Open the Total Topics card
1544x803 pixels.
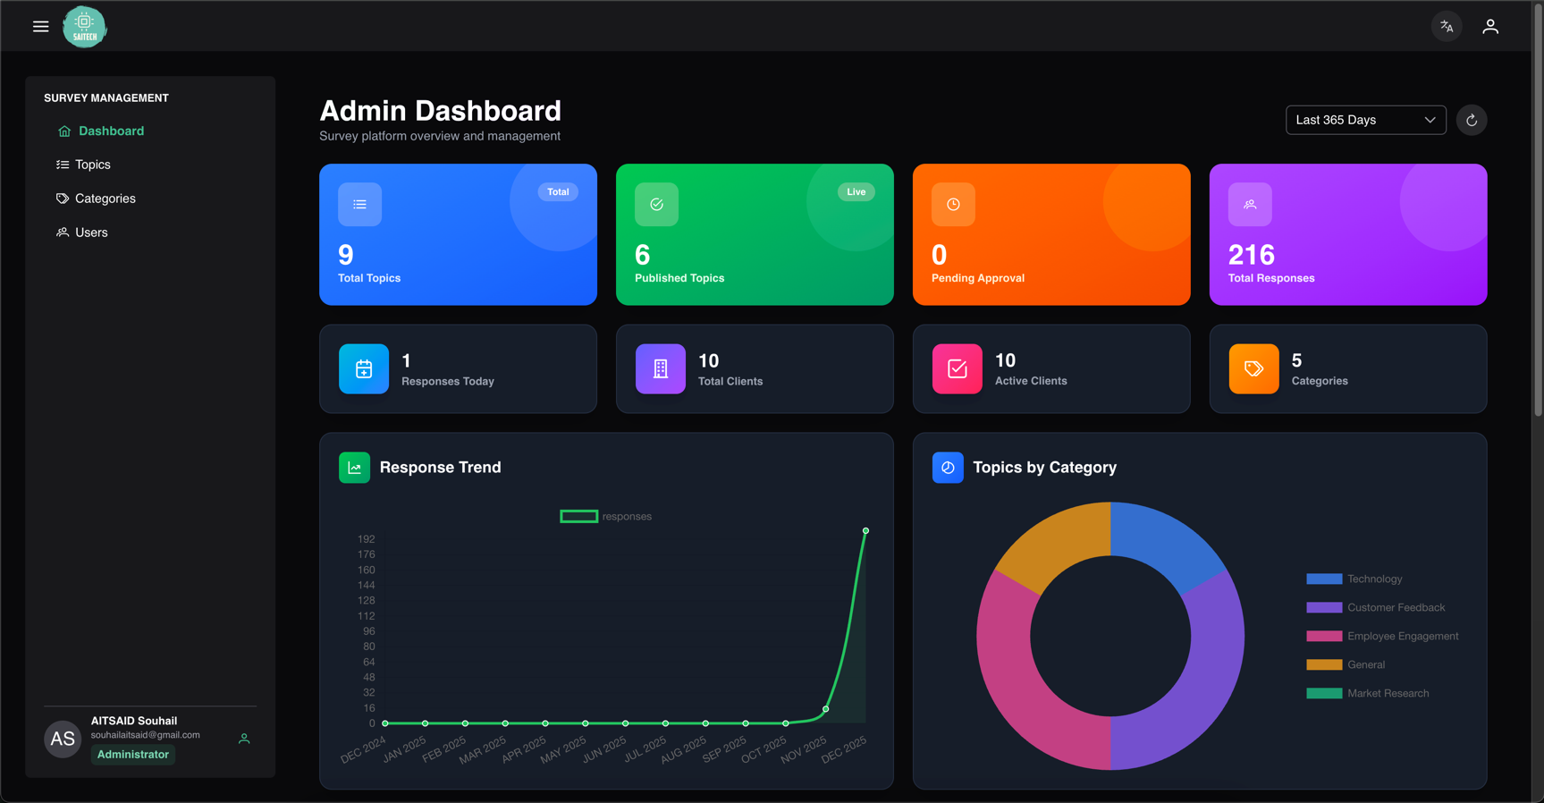coord(458,234)
